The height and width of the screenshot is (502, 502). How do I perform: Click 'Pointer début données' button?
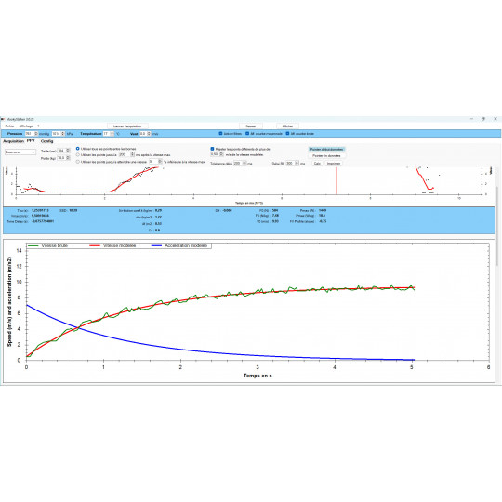(326, 149)
